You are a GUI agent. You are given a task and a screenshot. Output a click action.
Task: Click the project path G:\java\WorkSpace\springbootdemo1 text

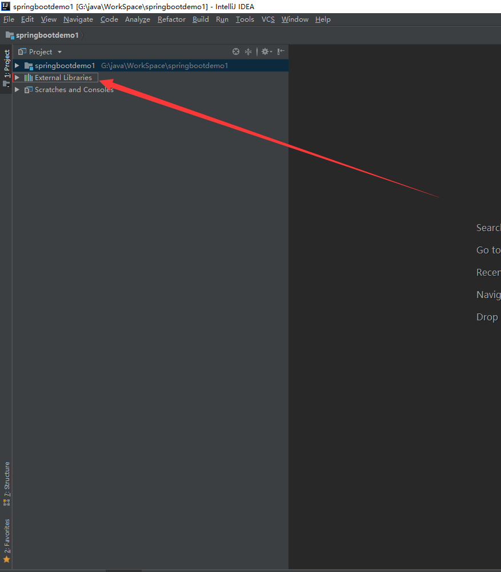165,66
